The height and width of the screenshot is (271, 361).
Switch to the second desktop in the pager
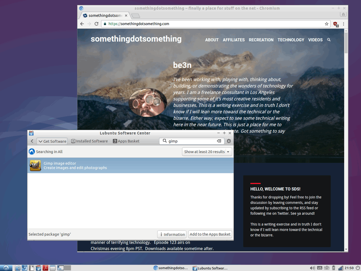(x=68, y=268)
